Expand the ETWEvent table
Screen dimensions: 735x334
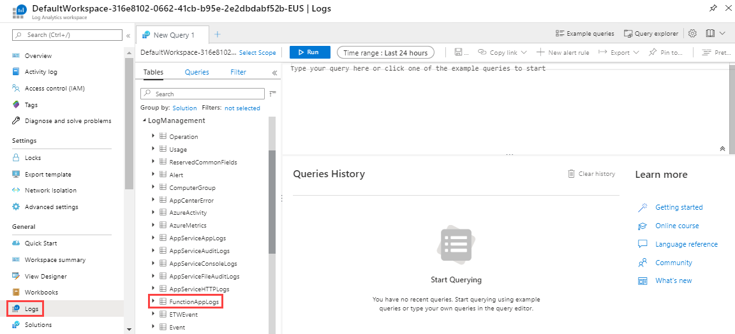click(x=153, y=314)
